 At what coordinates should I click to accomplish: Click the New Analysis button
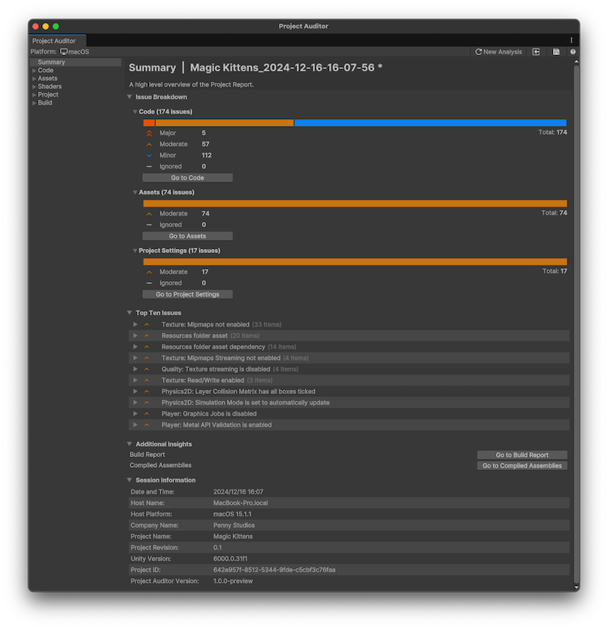coord(499,52)
